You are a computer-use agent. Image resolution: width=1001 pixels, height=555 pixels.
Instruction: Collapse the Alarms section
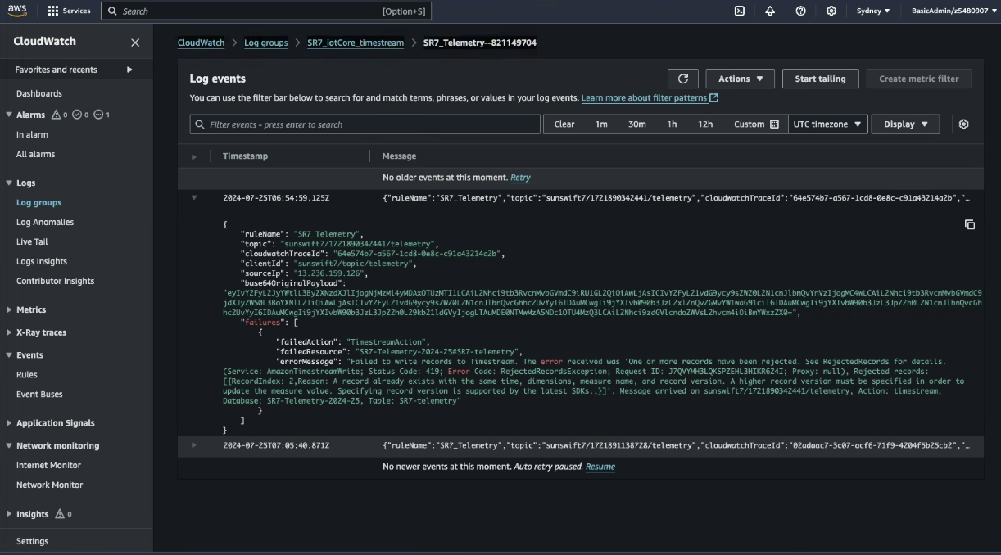pyautogui.click(x=9, y=115)
